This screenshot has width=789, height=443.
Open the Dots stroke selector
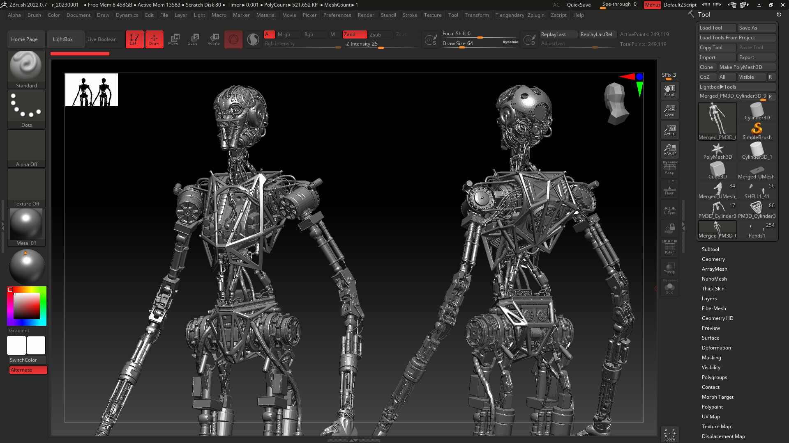pos(26,109)
